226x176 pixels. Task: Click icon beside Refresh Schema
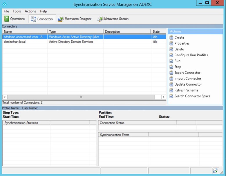coord(171,90)
